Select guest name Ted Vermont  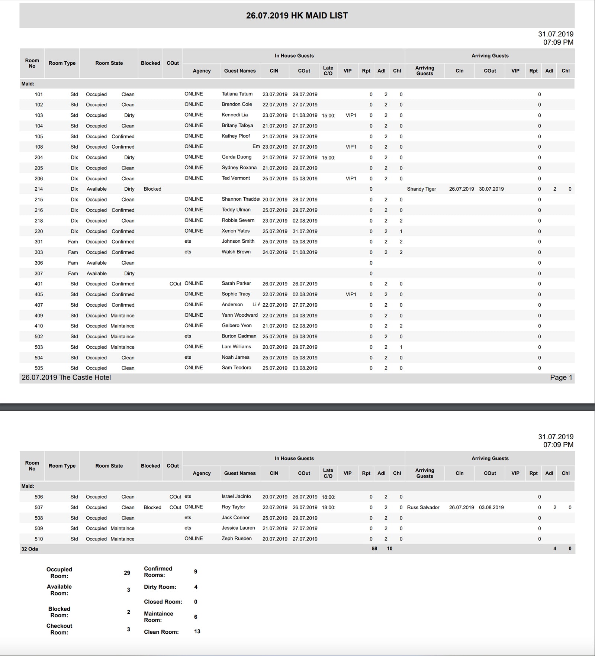click(236, 178)
